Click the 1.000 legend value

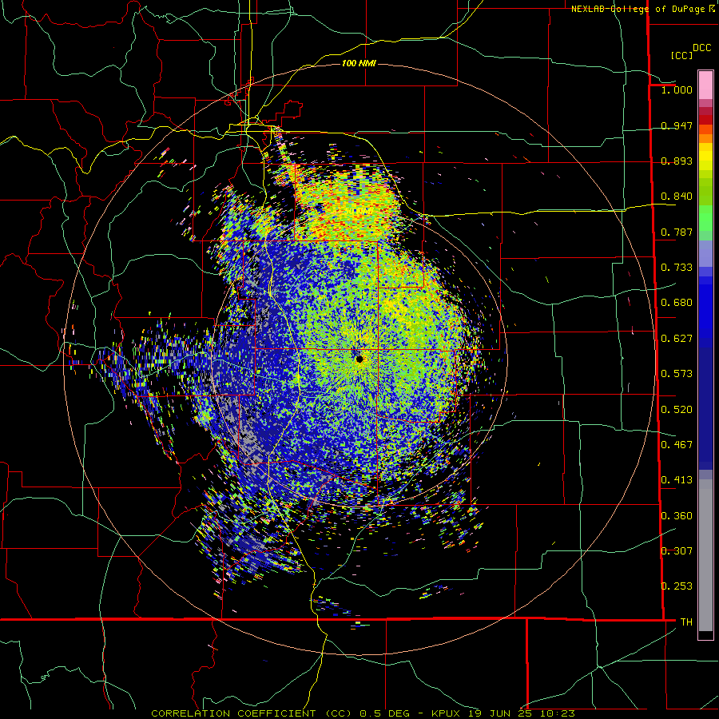point(677,89)
